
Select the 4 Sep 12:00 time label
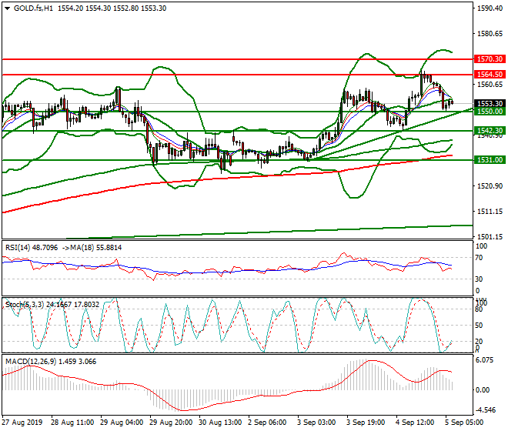pyautogui.click(x=415, y=423)
